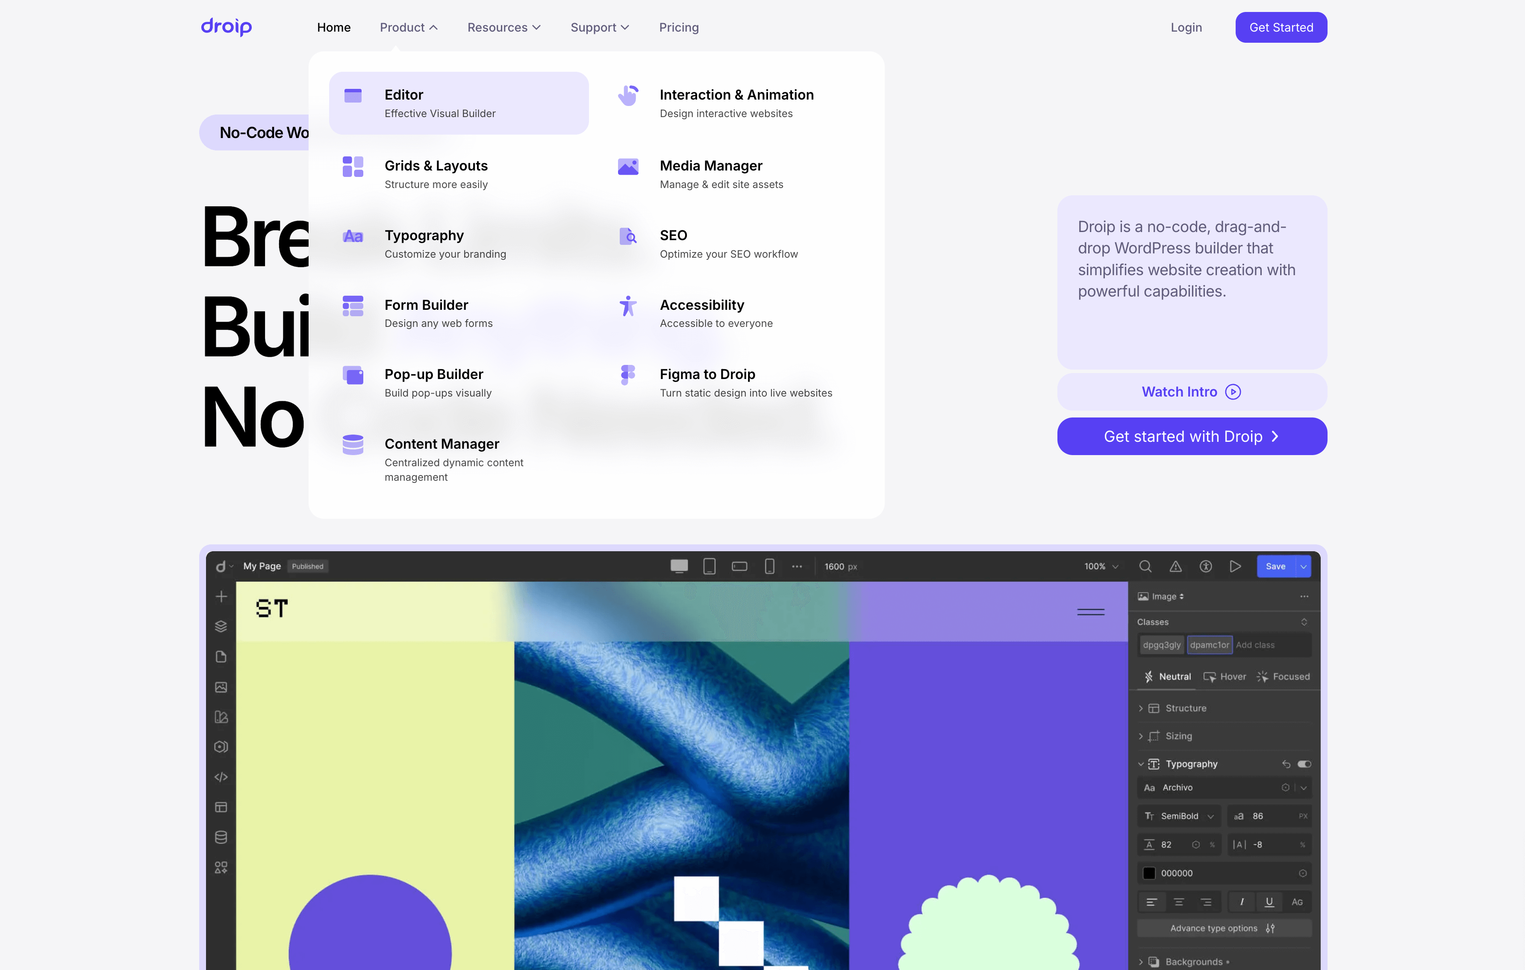Select the desktop viewport icon
This screenshot has height=970, width=1525.
679,566
